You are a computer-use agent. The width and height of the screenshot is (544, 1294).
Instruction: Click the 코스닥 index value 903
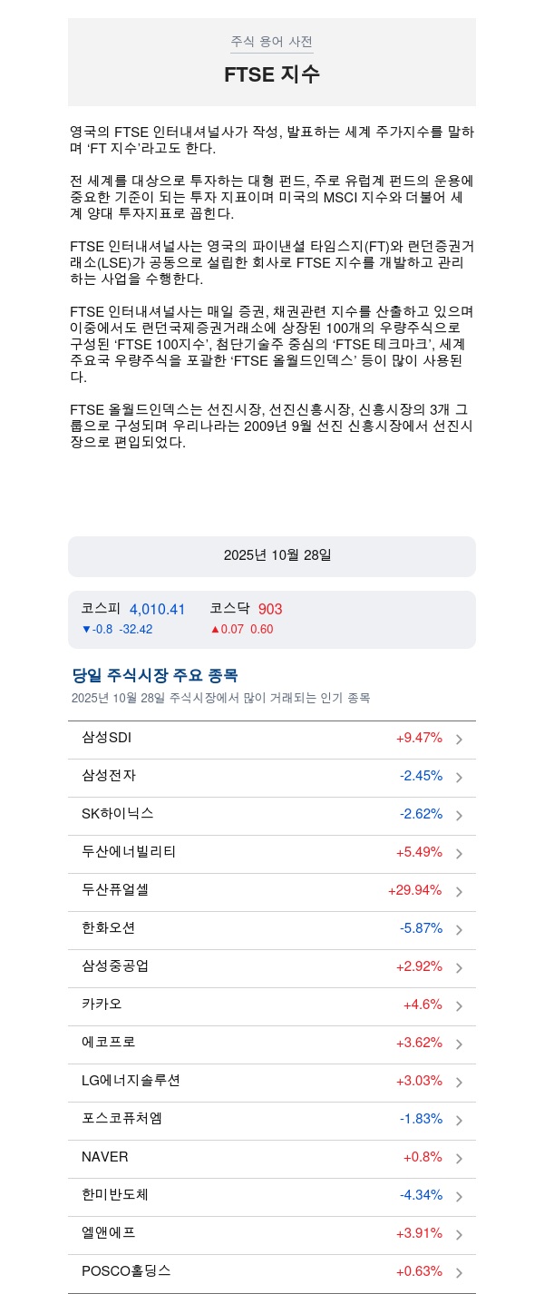(270, 610)
